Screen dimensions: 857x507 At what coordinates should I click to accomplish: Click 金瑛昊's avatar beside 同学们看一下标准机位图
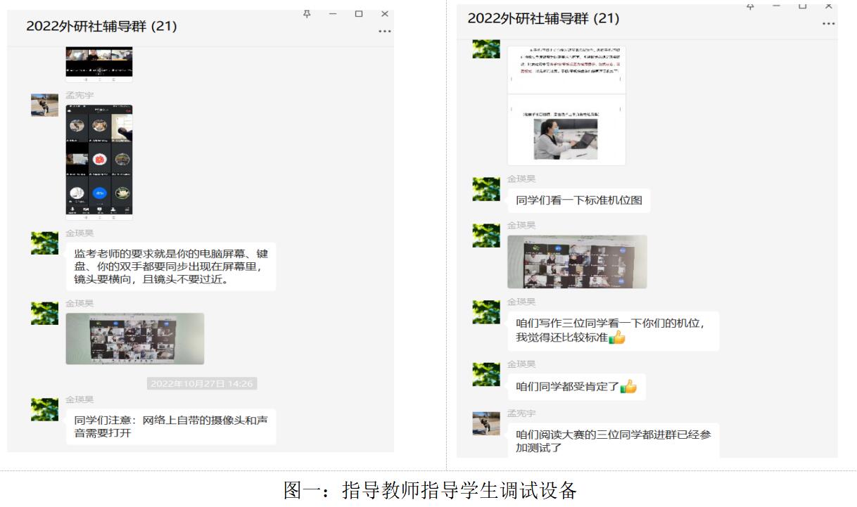click(486, 190)
